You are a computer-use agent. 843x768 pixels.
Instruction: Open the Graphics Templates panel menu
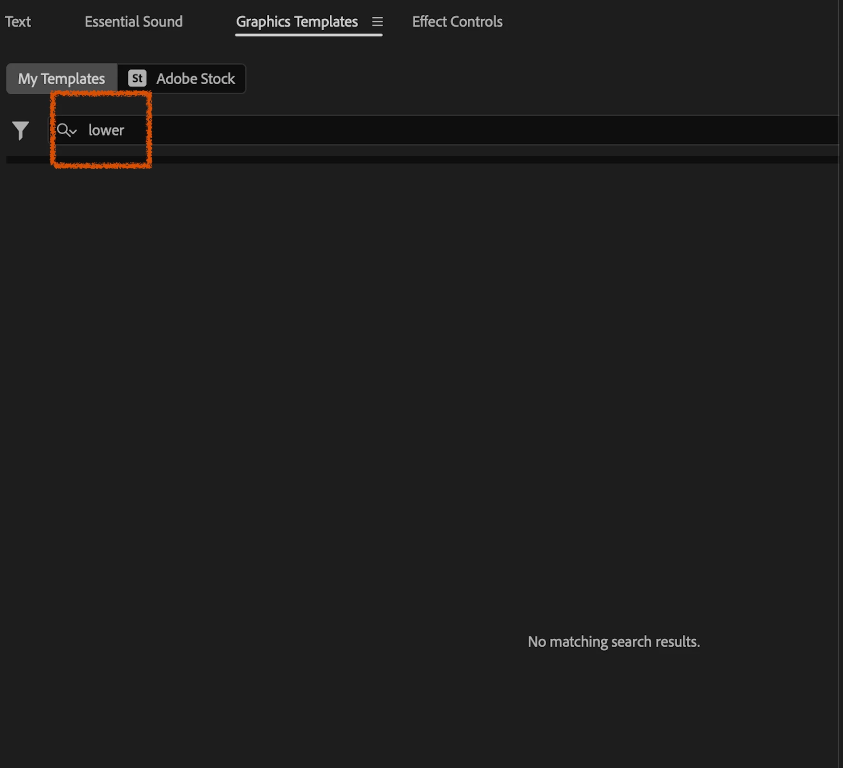click(377, 22)
